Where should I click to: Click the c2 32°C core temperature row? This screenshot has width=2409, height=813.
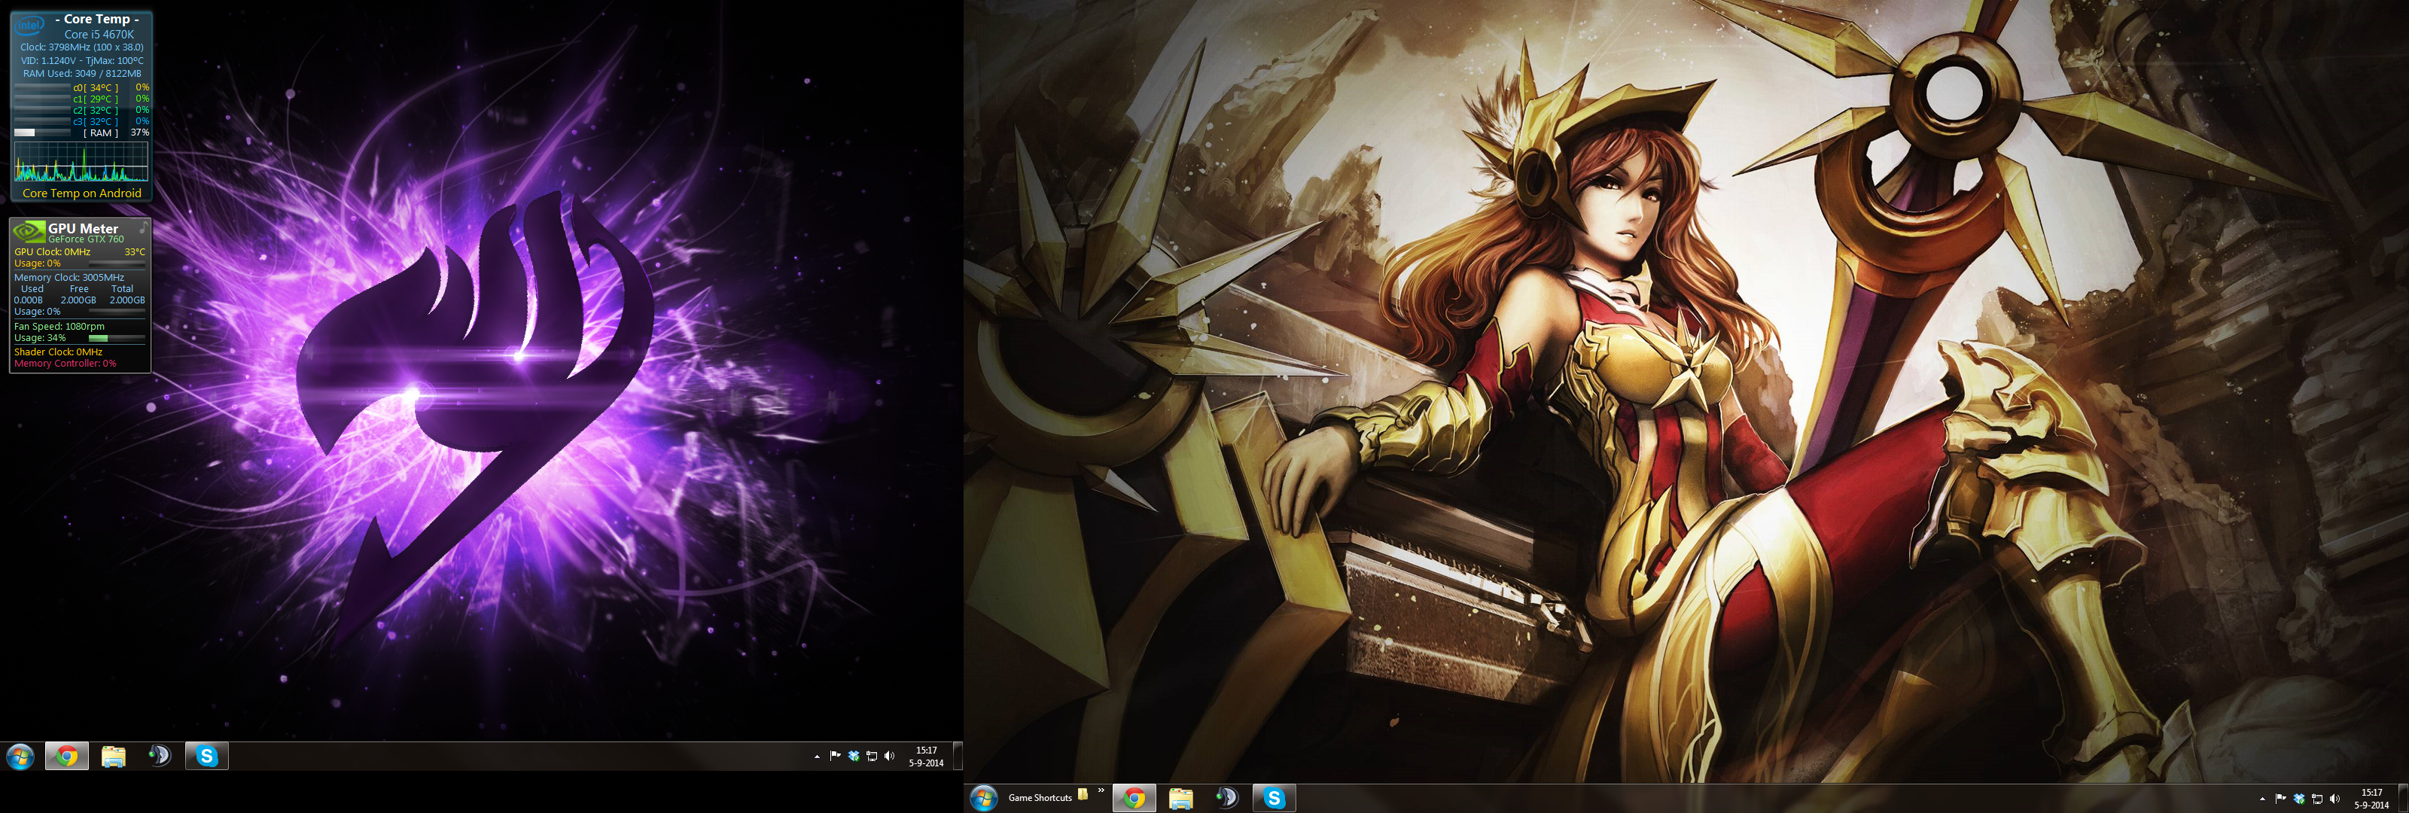(x=81, y=111)
